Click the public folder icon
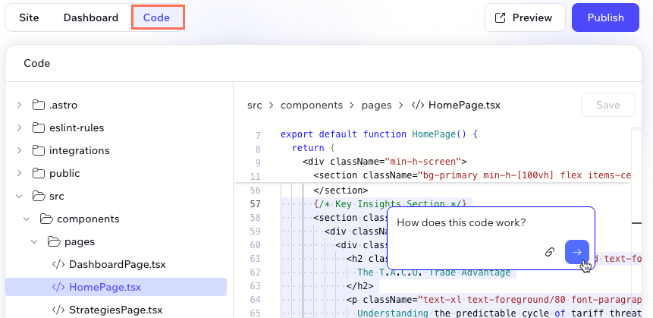This screenshot has width=653, height=318. 39,173
